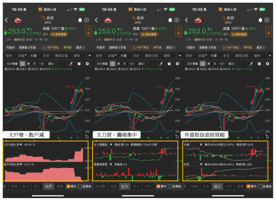Tap the 波段價值 badge on middle screen

[x=149, y=34]
